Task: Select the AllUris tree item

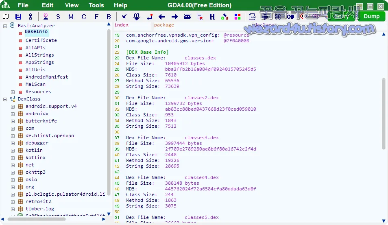Action: coord(35,70)
